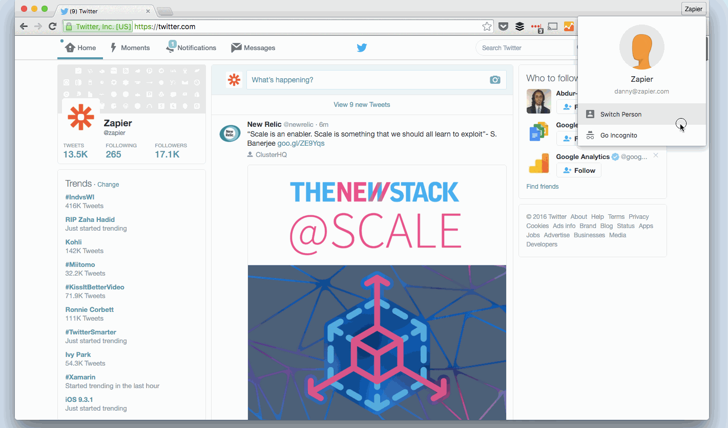Open the #Miitomo trending topic
728x428 pixels.
80,264
